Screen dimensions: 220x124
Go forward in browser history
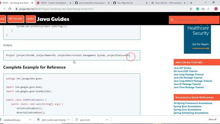click(4, 9)
